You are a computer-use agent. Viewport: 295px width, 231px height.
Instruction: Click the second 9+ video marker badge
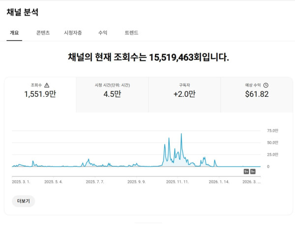coord(253,172)
